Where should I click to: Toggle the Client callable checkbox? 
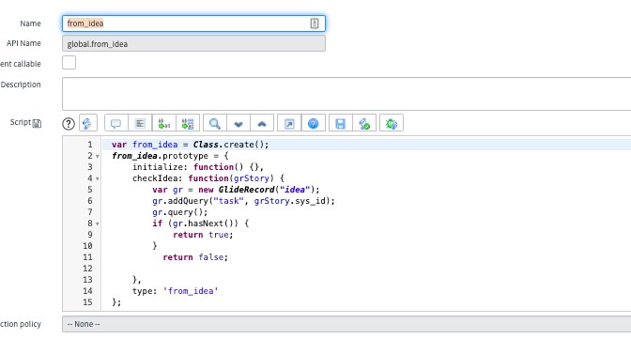tap(69, 62)
